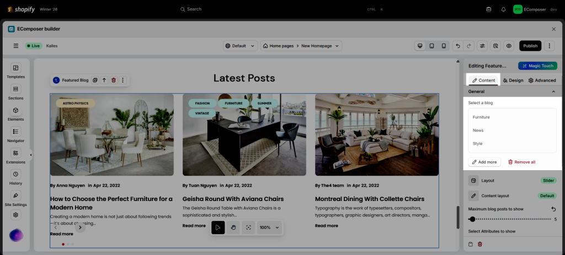This screenshot has width=565, height=255.
Task: Switch to the Advanced tab
Action: click(542, 80)
